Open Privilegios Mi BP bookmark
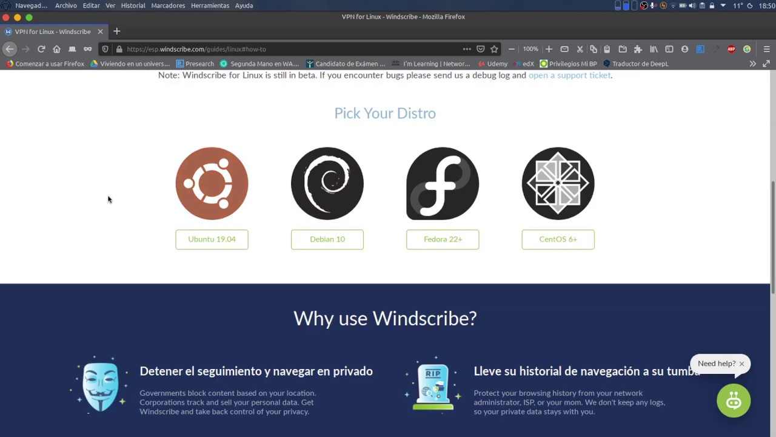 pos(568,64)
